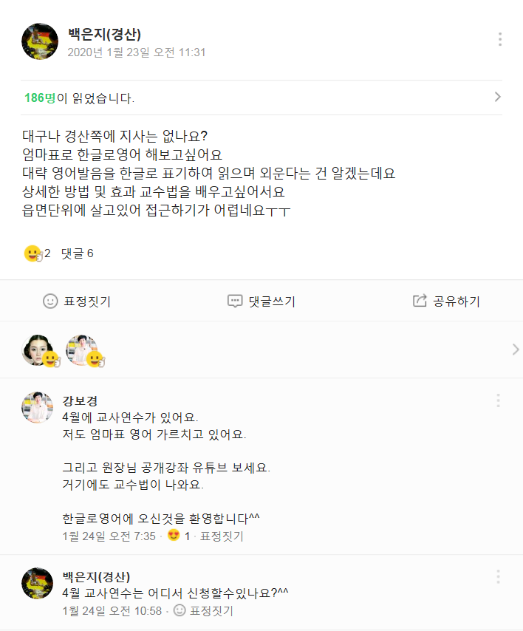Toggle 표정짓기 on 강보경's comment
The height and width of the screenshot is (631, 523).
[x=222, y=536]
